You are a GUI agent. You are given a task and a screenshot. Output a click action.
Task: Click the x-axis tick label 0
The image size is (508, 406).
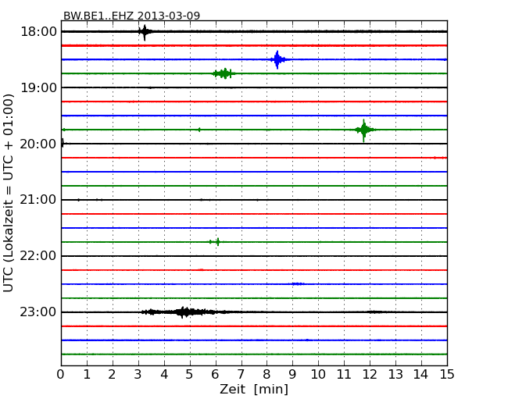(61, 375)
